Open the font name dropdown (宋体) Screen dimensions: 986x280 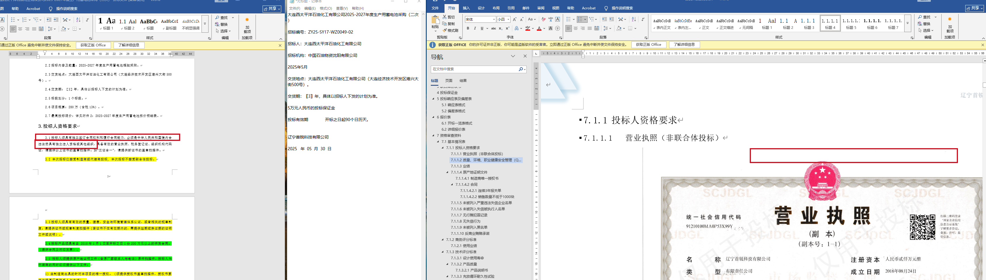494,20
